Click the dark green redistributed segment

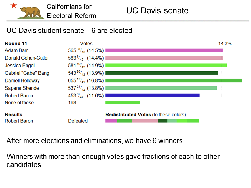(x=163, y=121)
